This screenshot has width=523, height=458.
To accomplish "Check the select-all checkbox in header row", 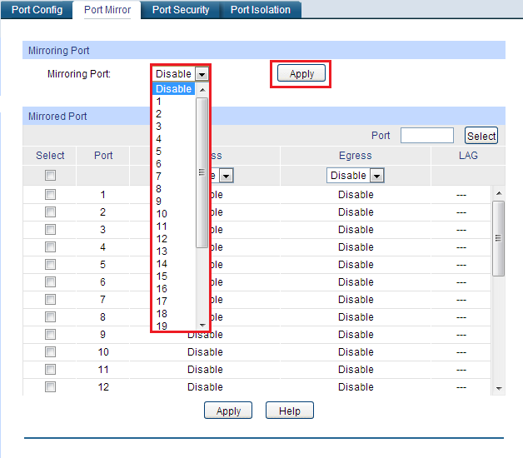I will point(50,176).
